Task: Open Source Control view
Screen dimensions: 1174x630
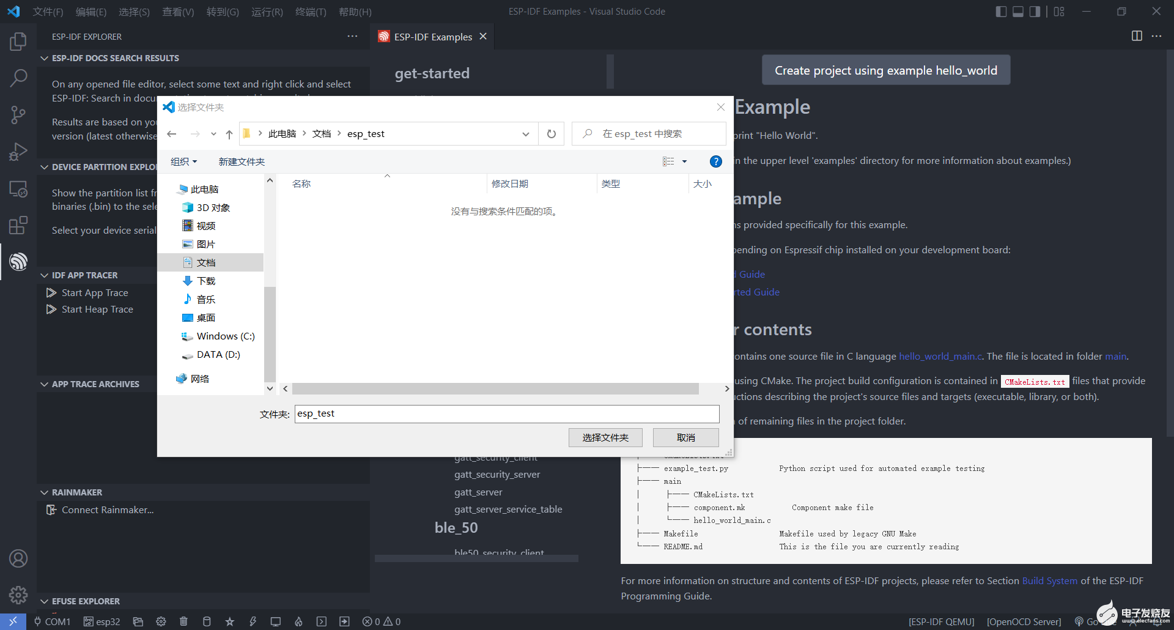Action: 18,114
